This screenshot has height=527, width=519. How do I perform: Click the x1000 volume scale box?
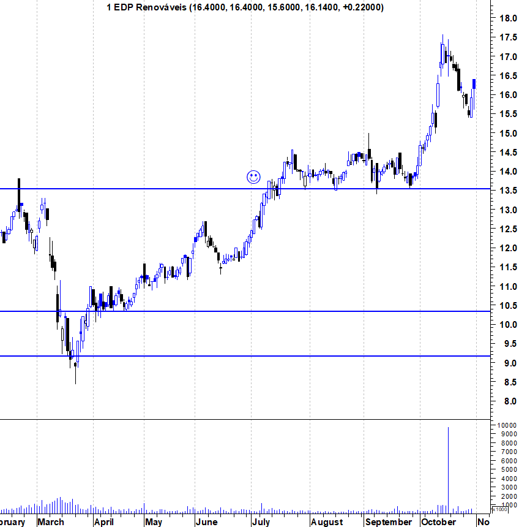499,509
